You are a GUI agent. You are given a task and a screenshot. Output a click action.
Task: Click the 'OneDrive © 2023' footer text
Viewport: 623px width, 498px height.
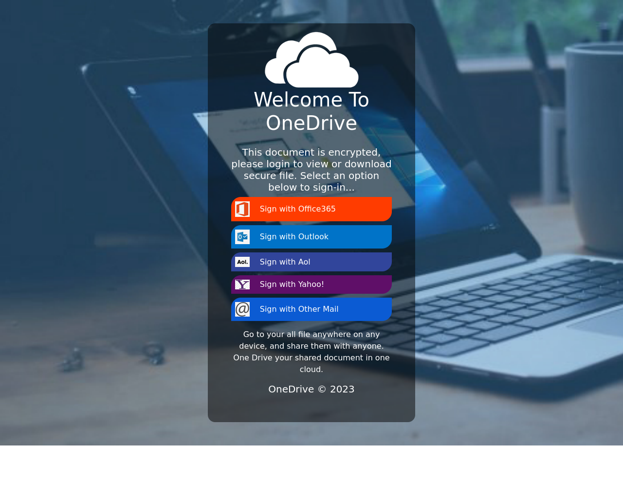tap(311, 389)
